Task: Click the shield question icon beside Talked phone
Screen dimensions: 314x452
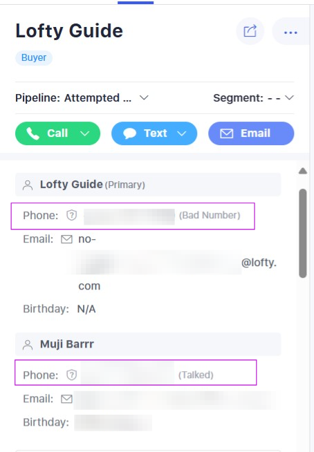Action: 71,375
